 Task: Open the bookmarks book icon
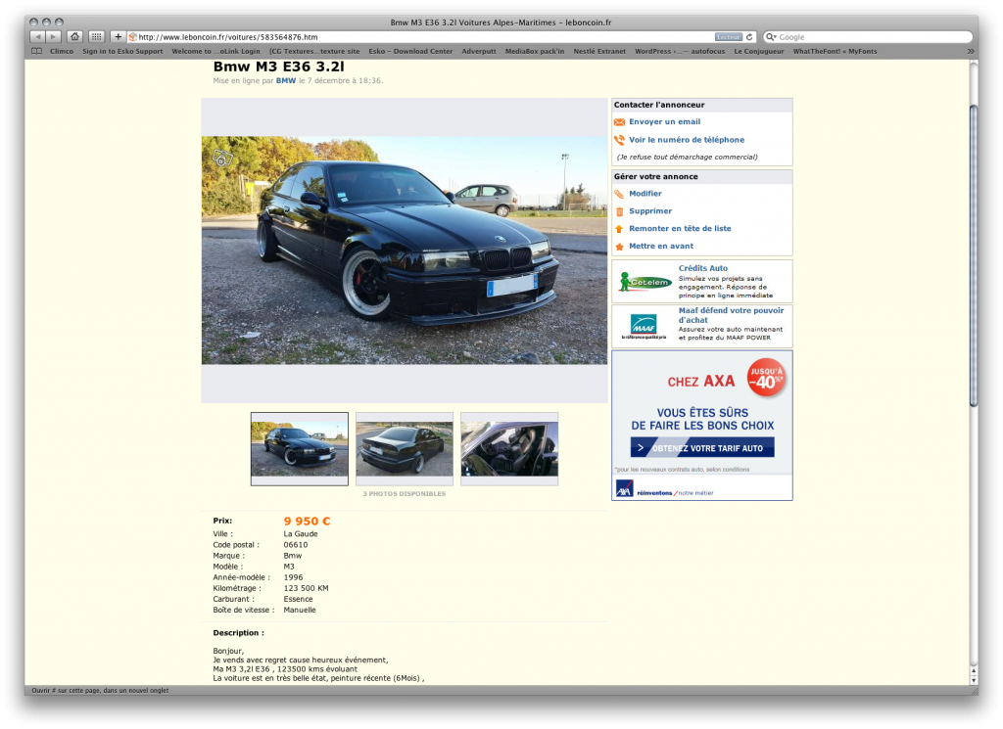click(37, 51)
